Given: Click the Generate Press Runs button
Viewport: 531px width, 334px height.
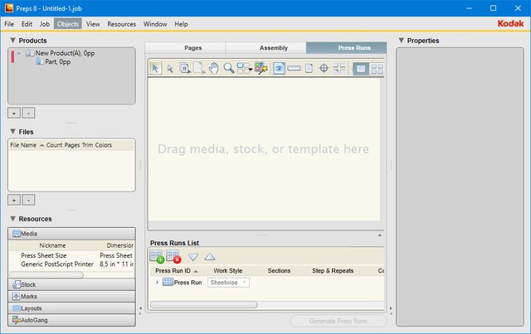Looking at the screenshot, I should tap(339, 321).
